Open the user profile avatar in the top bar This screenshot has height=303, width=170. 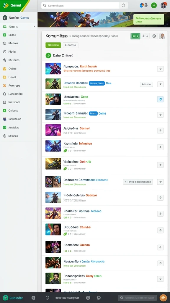164,5
